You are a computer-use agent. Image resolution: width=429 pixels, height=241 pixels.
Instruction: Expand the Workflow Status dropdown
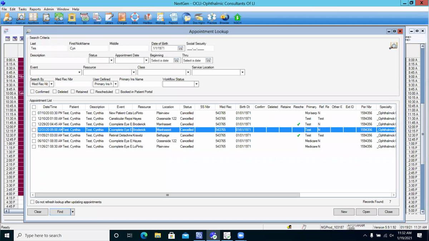point(196,84)
